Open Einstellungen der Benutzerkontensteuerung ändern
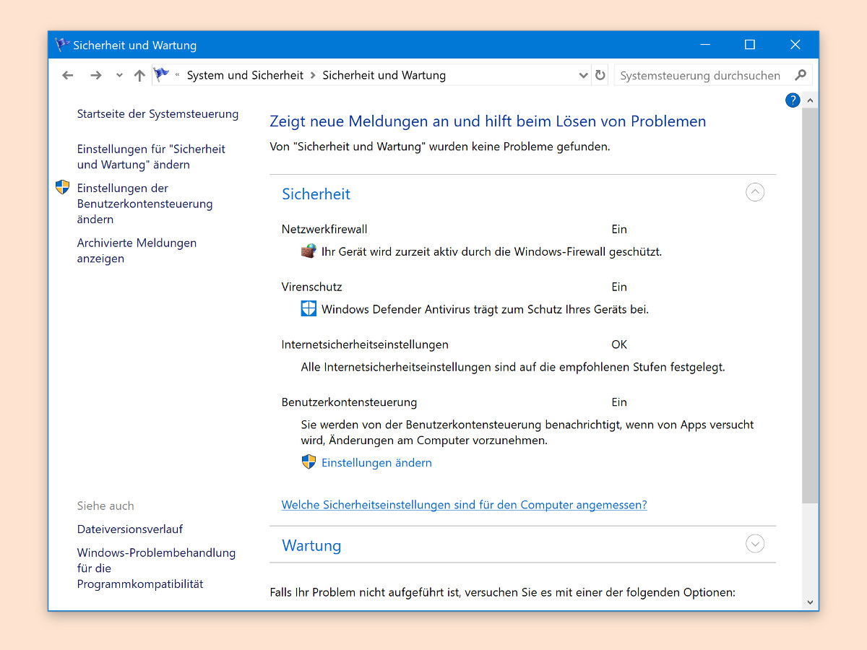This screenshot has width=867, height=650. pyautogui.click(x=144, y=204)
